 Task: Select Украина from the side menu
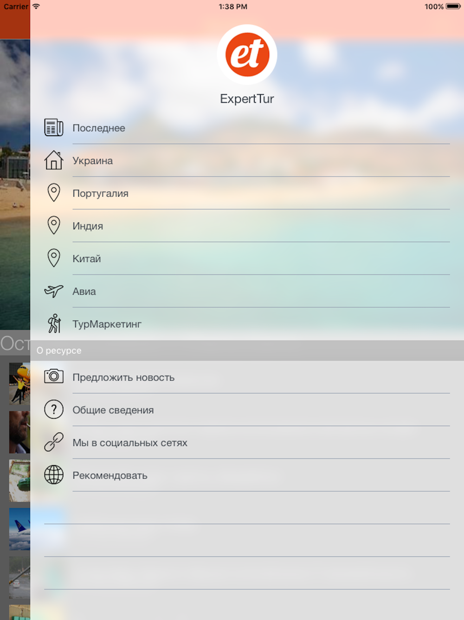click(247, 160)
